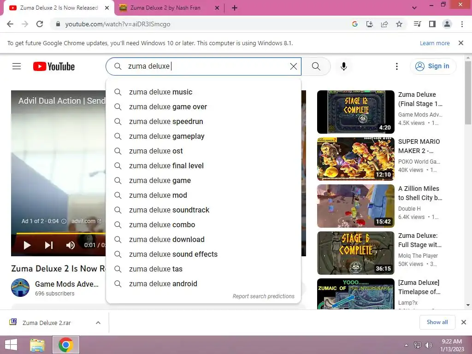Install app via the download icon in address bar
Screen dimensions: 472x354
coord(369,24)
